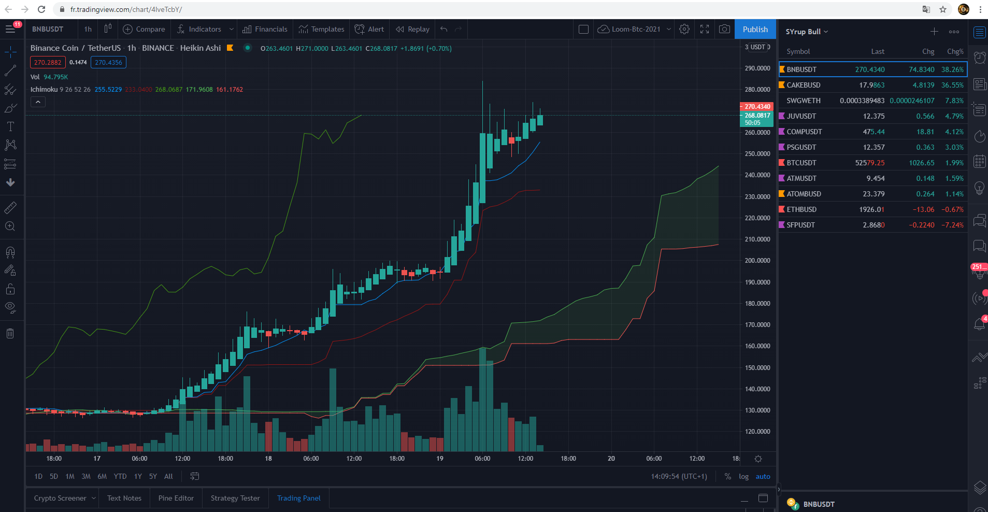Screen dimensions: 988x512
Task: Click the Compare symbol button
Action: point(144,29)
